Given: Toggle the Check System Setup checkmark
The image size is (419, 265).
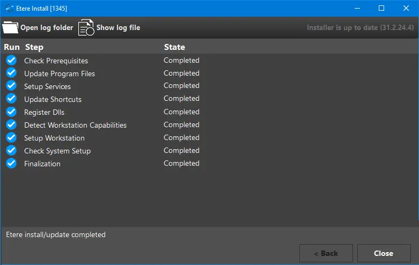Looking at the screenshot, I should [x=11, y=151].
